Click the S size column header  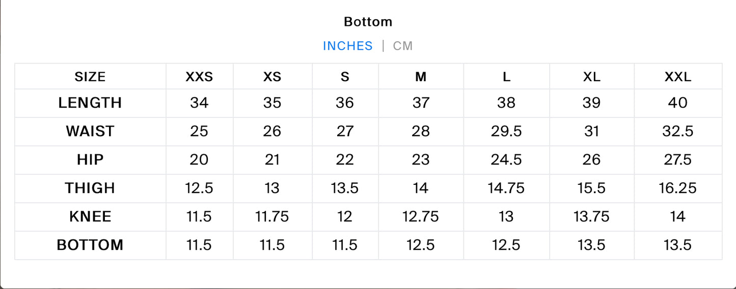(x=345, y=77)
